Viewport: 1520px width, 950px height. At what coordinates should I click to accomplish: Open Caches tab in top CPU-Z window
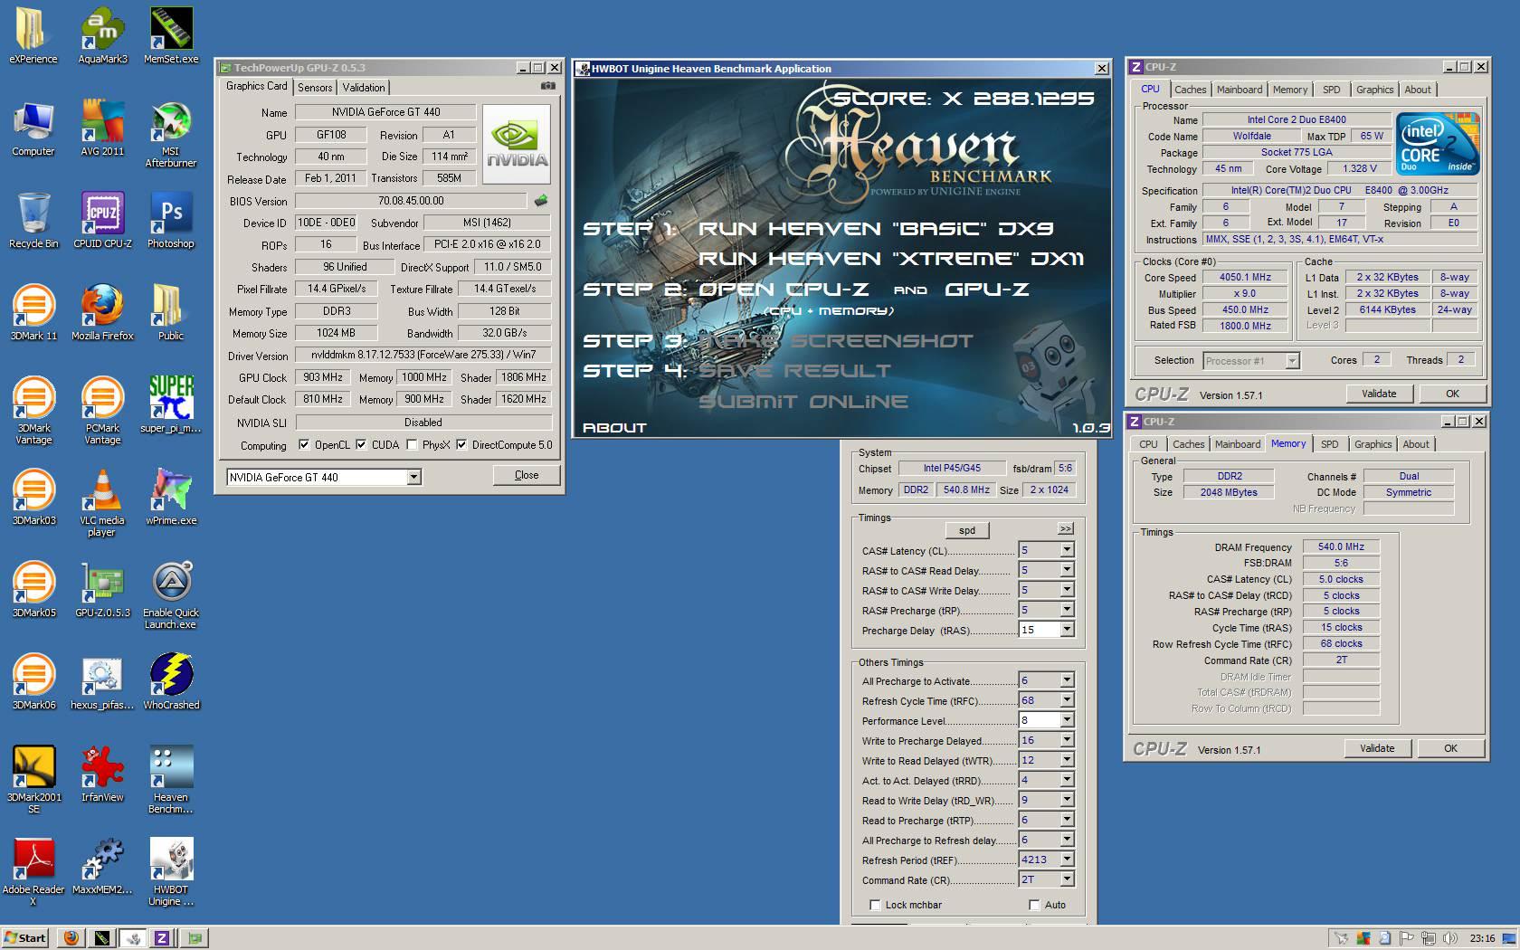click(x=1190, y=90)
